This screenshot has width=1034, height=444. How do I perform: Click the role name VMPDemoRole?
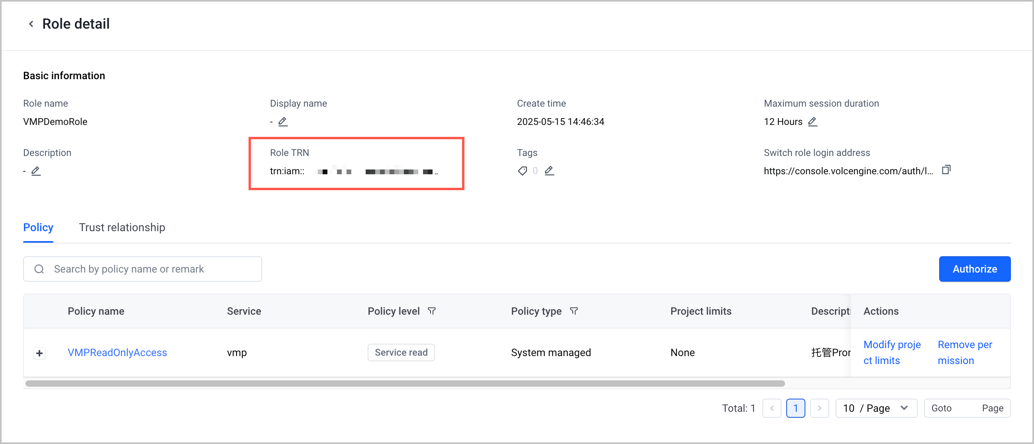click(55, 121)
